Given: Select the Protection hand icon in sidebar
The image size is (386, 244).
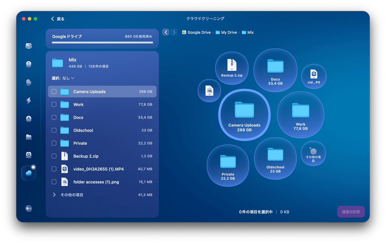Looking at the screenshot, I should click(29, 83).
